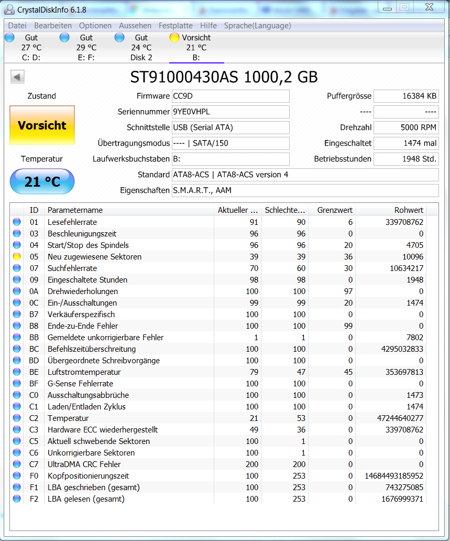The height and width of the screenshot is (541, 450).
Task: Select the Unkorrigierbare Sektoren row
Action: (x=218, y=453)
